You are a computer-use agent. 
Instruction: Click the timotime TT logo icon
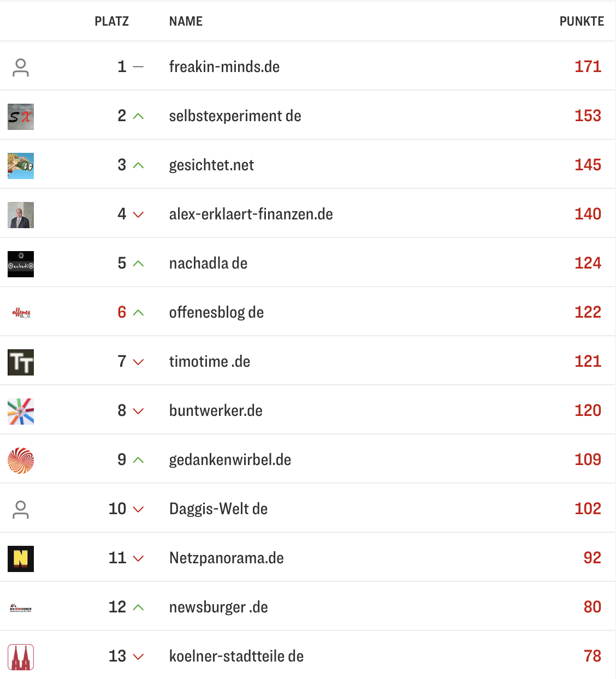tap(21, 362)
